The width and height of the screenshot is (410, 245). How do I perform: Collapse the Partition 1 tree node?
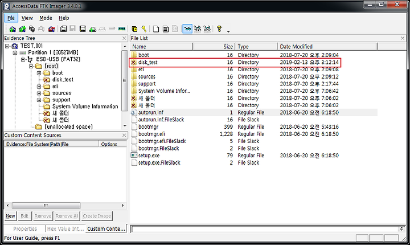pos(15,52)
